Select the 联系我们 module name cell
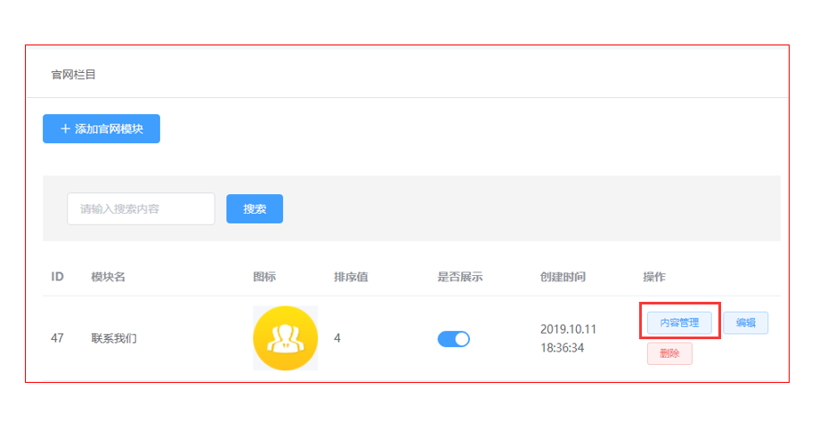The image size is (827, 430). point(114,338)
